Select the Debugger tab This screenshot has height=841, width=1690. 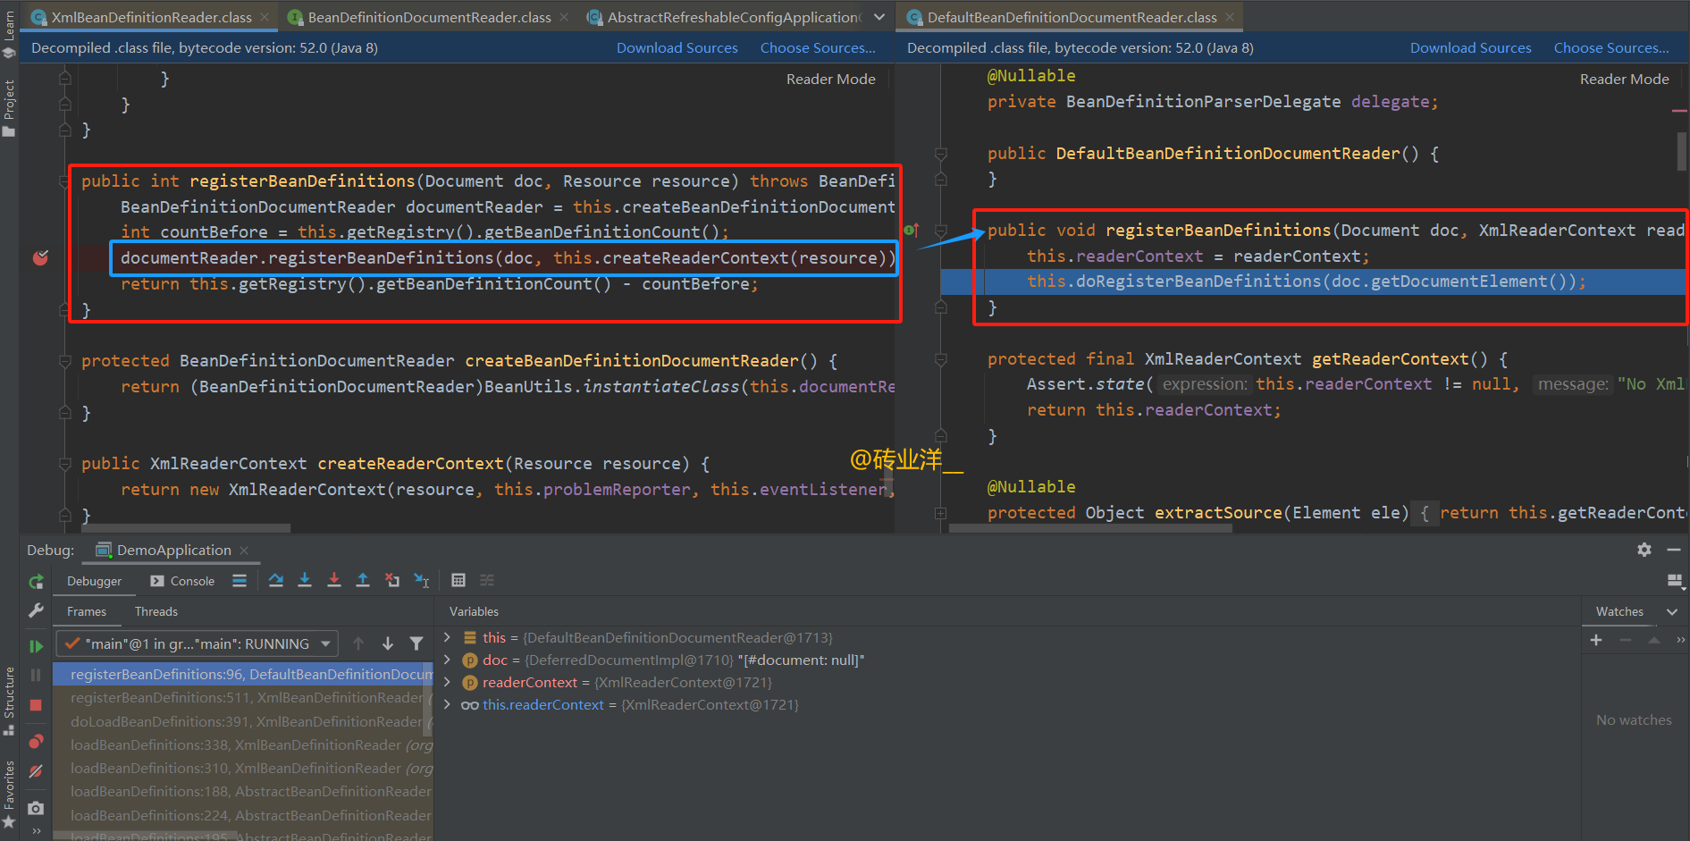tap(94, 581)
